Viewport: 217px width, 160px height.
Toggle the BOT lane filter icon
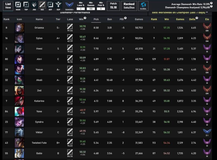tap(50, 5)
